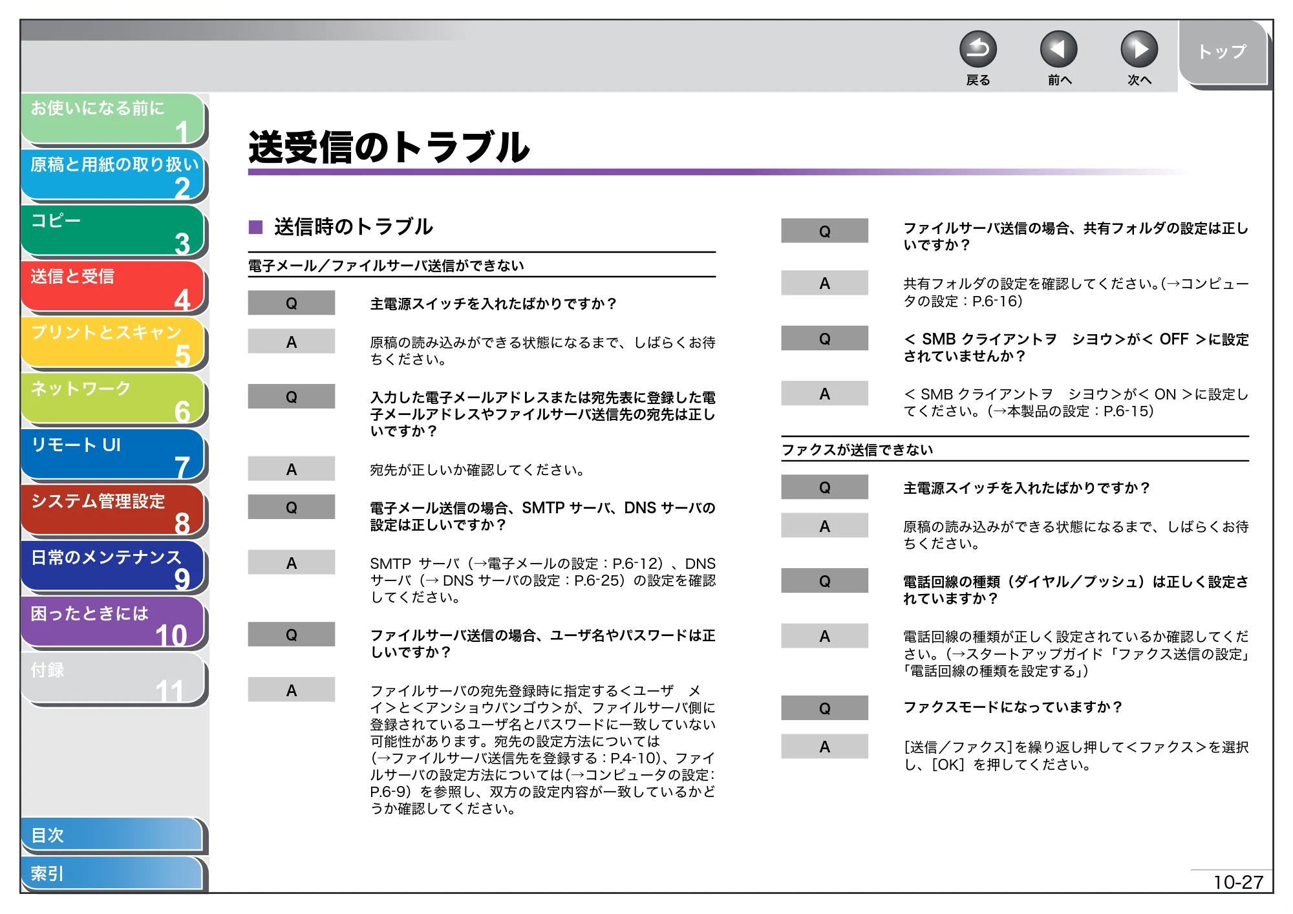This screenshot has width=1293, height=914.
Task: Click the section heading 送信時のトラブル
Action: 353,227
